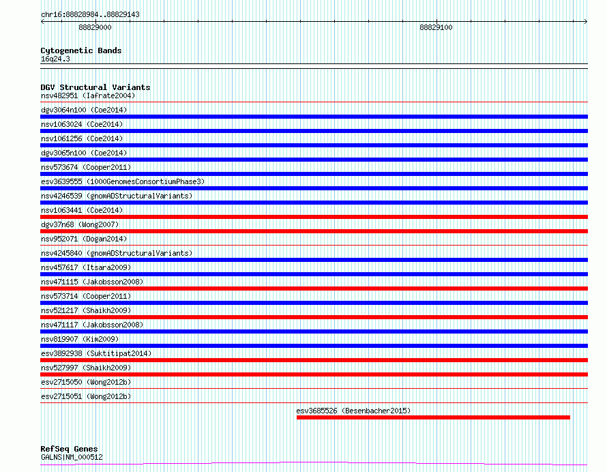Click the red bar under esv3685526

point(433,417)
